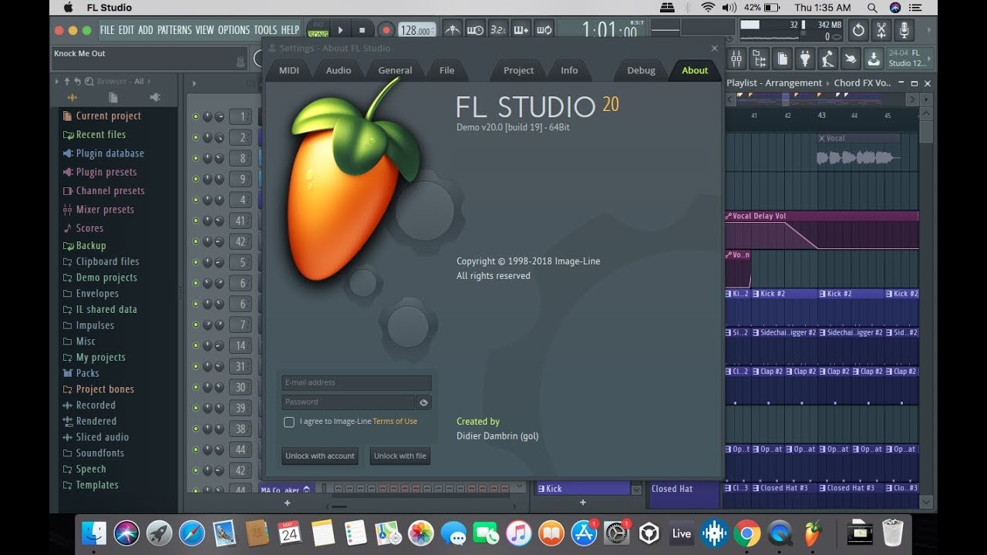The image size is (987, 555).
Task: Click the one-click recording microphone icon
Action: (904, 30)
